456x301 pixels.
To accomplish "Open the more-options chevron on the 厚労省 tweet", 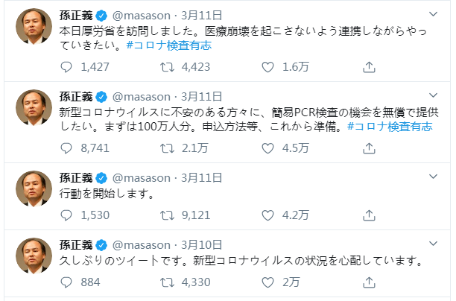I will coord(435,15).
